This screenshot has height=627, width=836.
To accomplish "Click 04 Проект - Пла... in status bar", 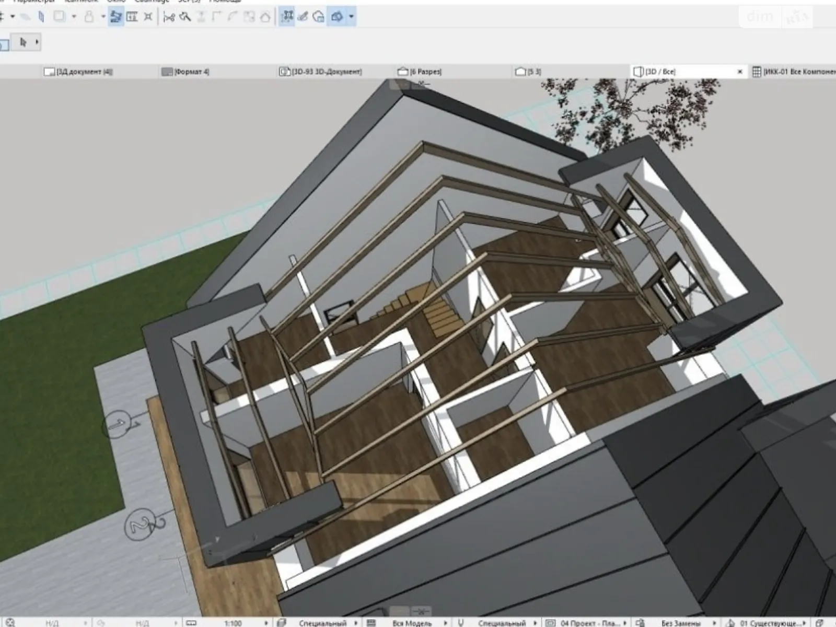I will pos(590,623).
